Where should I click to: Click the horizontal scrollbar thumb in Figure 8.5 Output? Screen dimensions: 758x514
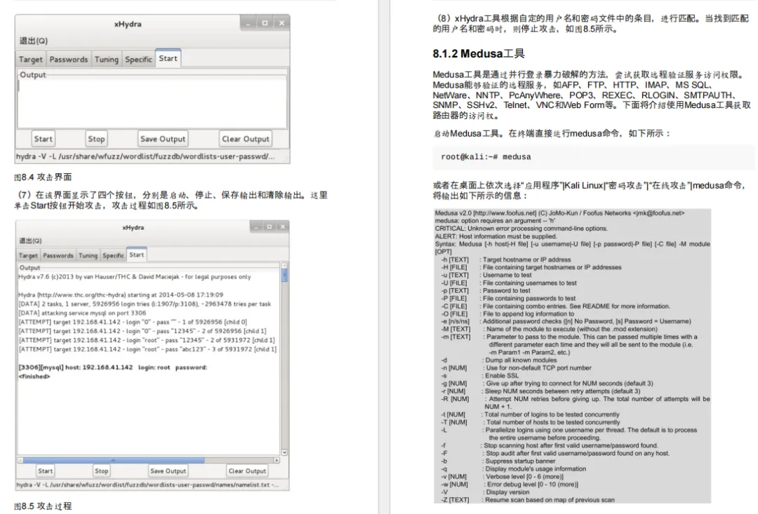114,461
